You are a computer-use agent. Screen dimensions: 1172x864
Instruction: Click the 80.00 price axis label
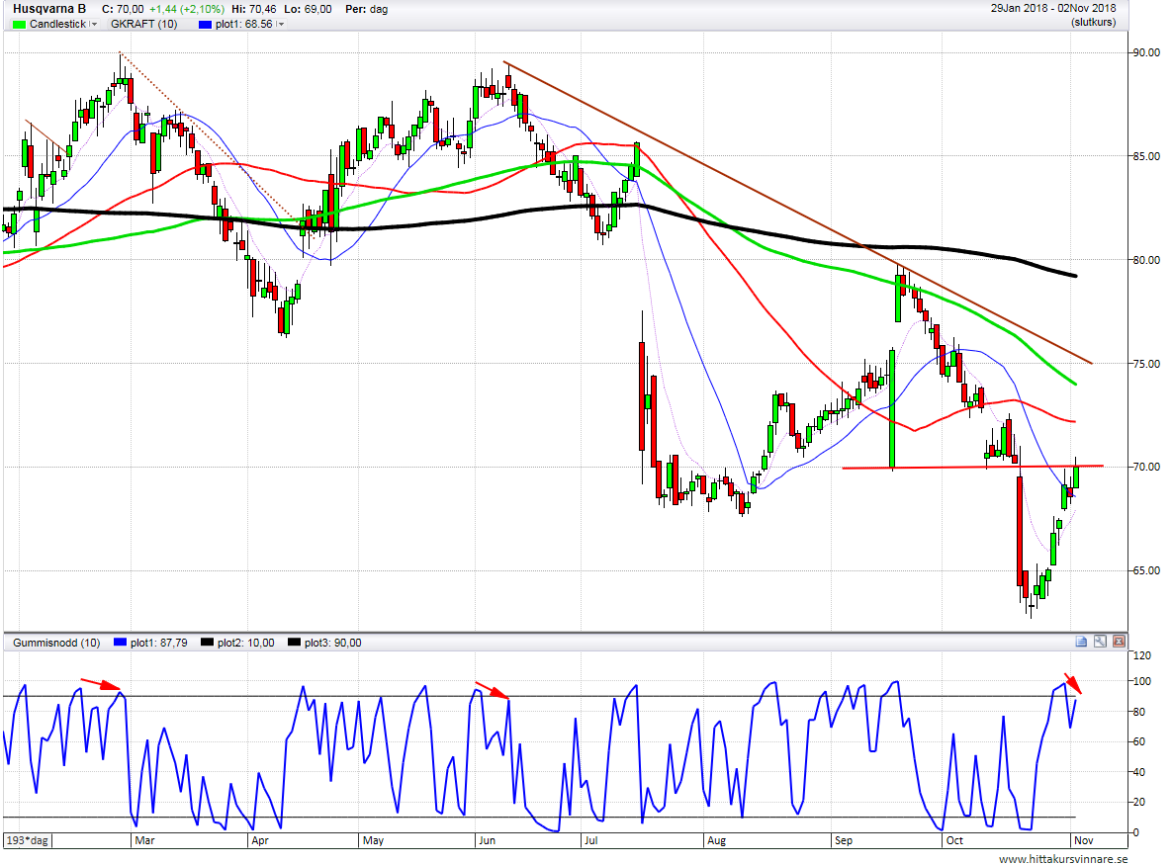1146,260
